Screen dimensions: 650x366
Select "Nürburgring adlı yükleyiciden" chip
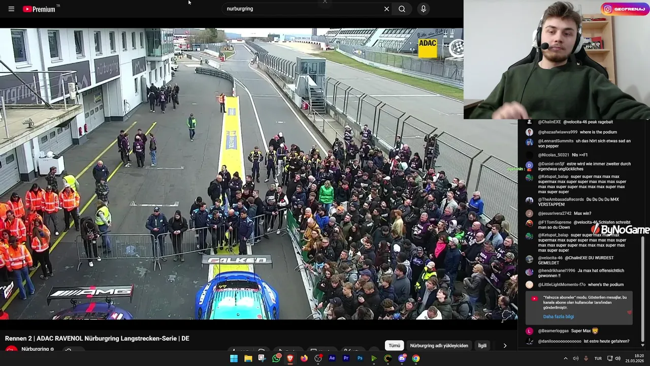(x=439, y=346)
